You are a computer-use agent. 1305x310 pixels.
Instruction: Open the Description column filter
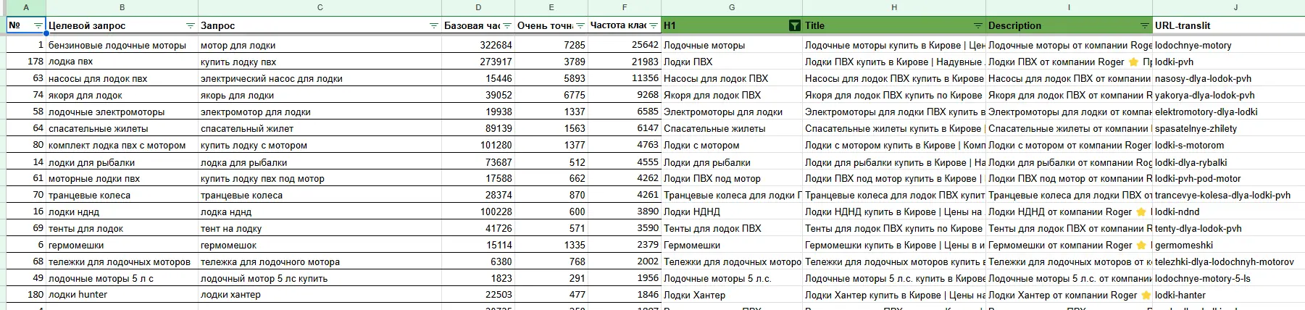(x=1145, y=25)
